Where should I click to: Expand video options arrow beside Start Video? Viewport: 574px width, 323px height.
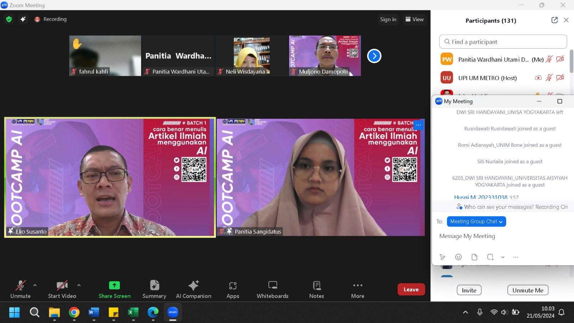point(79,285)
